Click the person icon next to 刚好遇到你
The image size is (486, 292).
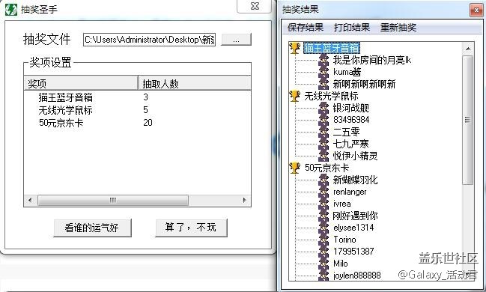coord(324,216)
